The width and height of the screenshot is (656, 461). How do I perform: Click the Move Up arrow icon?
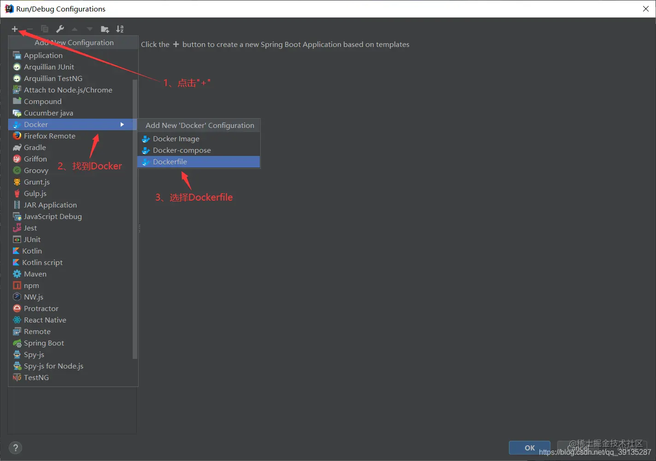click(75, 29)
